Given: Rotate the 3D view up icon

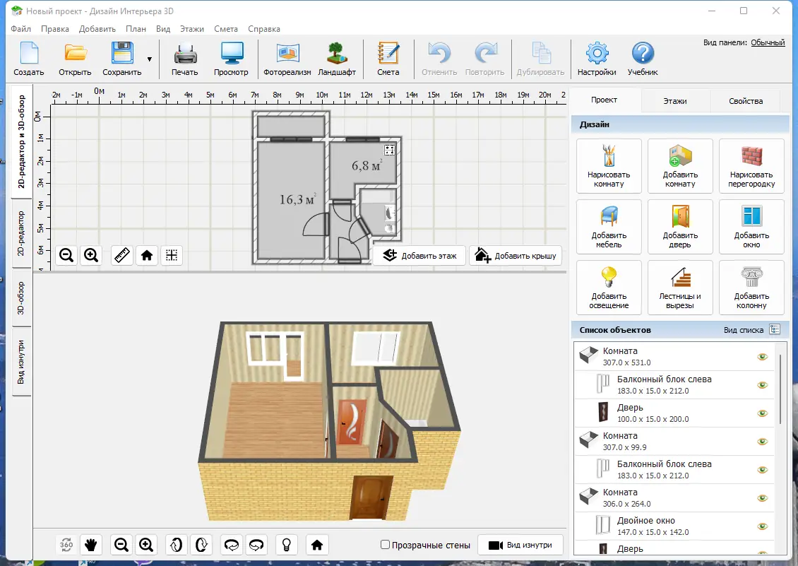Looking at the screenshot, I should point(176,545).
